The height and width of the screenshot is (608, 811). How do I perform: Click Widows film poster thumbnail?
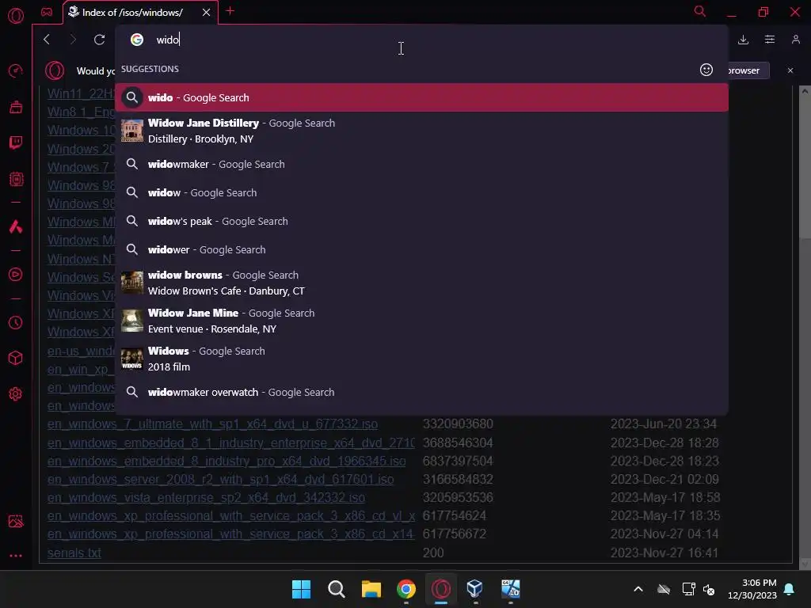pyautogui.click(x=132, y=359)
